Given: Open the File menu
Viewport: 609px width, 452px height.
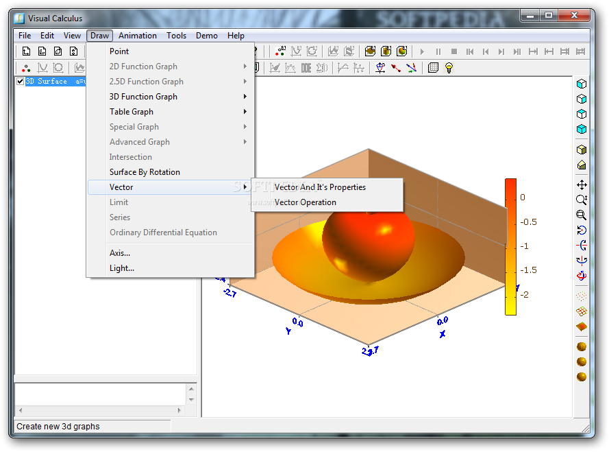Looking at the screenshot, I should tap(25, 36).
